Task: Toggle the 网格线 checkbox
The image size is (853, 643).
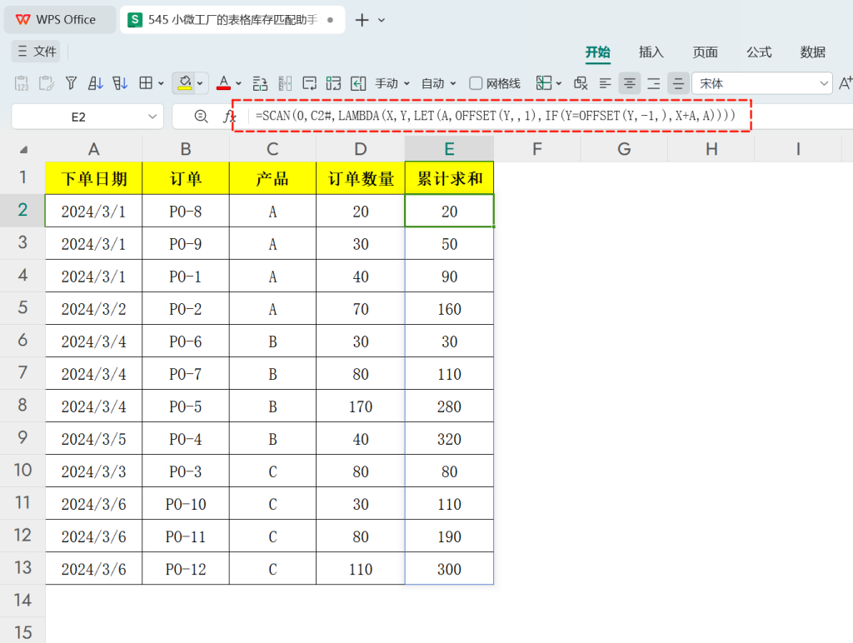Action: point(476,83)
